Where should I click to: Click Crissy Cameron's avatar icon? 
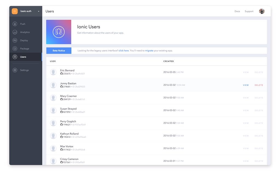click(x=53, y=161)
